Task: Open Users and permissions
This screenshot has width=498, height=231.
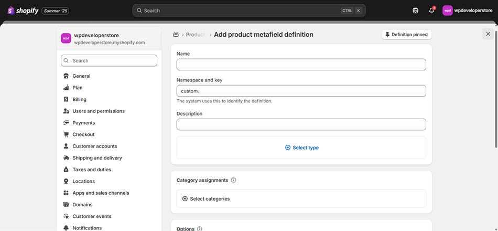Action: (x=99, y=111)
